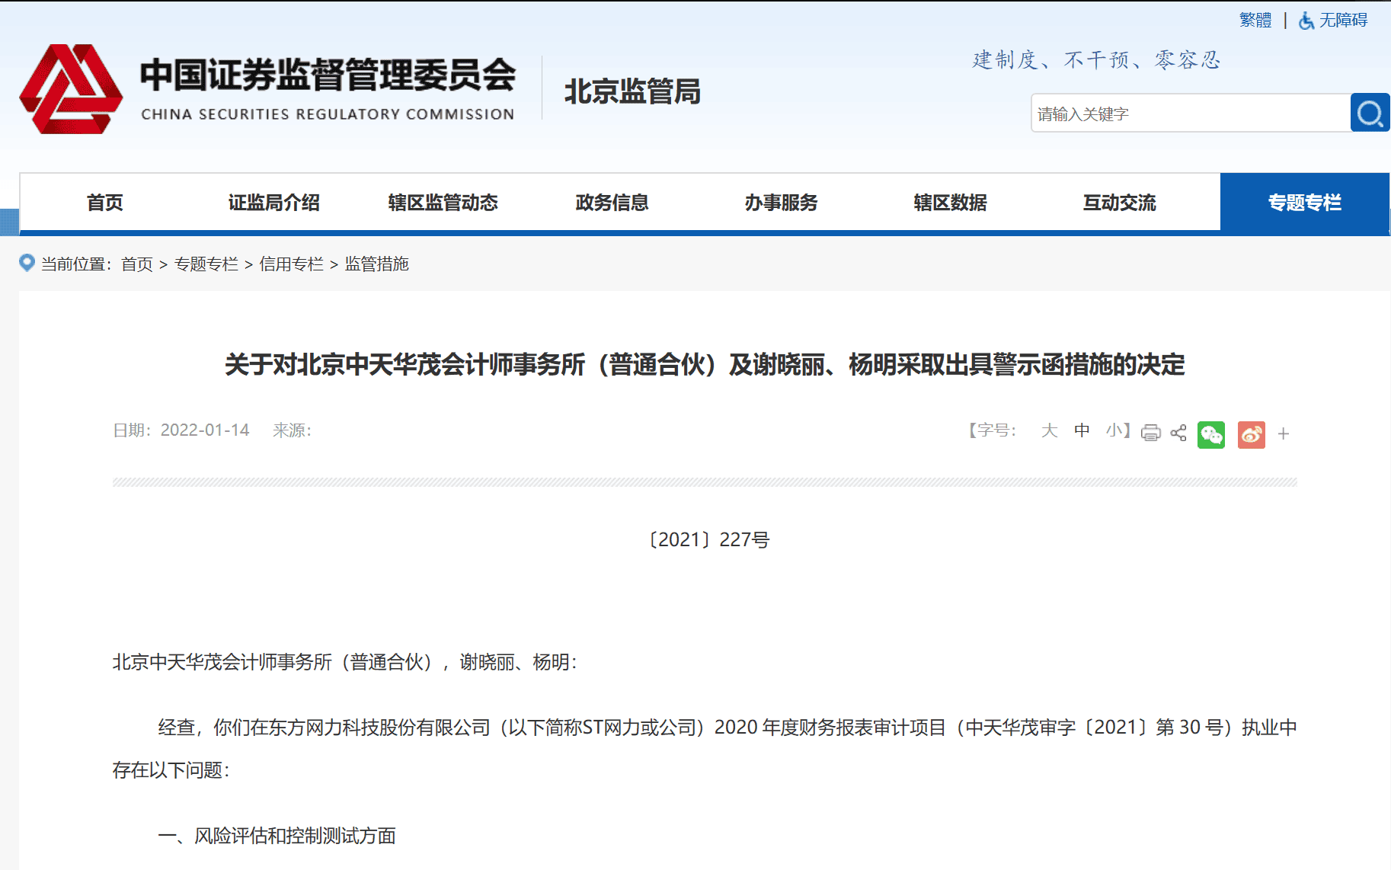The height and width of the screenshot is (870, 1391).
Task: Set font size to medium (中)
Action: 1082,430
